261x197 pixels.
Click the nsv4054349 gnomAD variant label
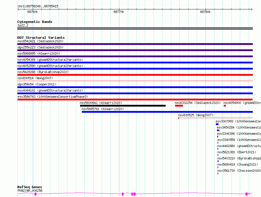(x=50, y=60)
